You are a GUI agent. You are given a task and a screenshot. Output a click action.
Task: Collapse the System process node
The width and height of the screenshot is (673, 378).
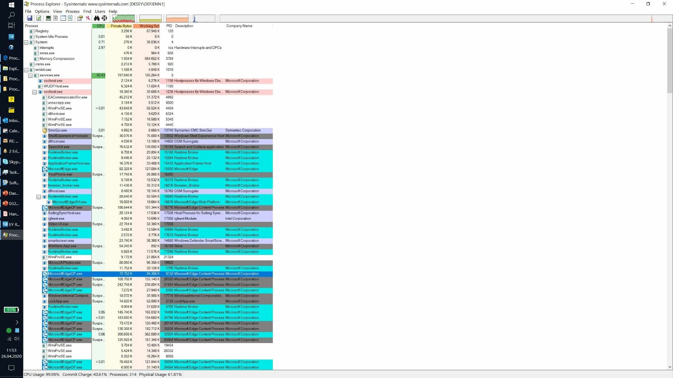(26, 42)
